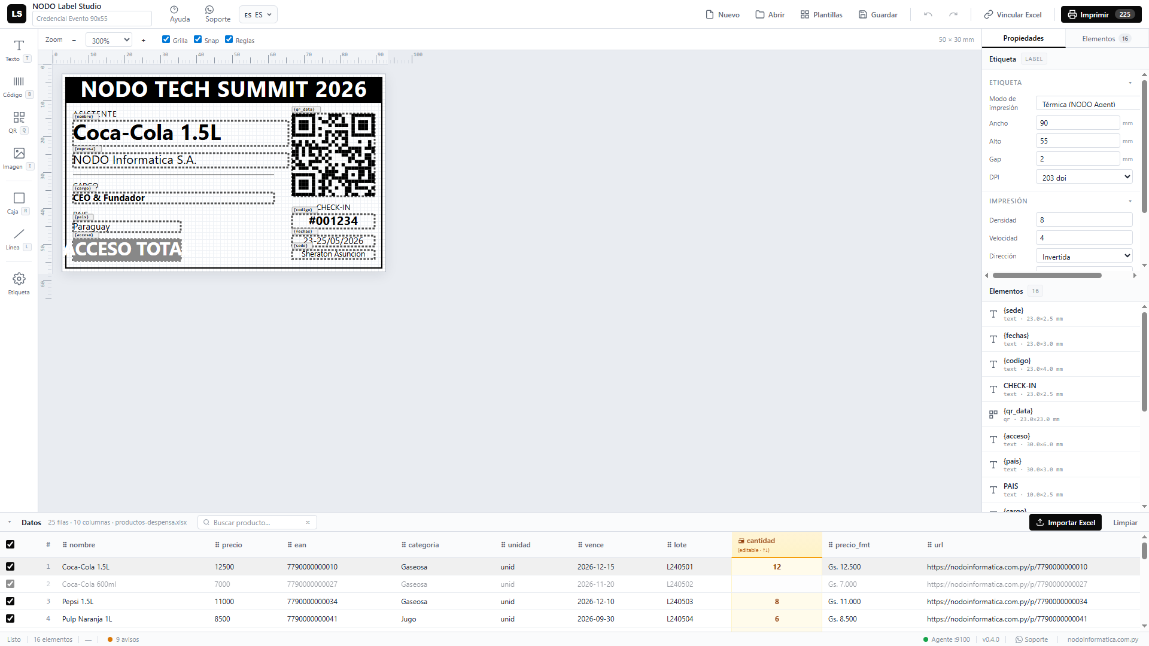Image resolution: width=1149 pixels, height=646 pixels.
Task: Open Soporte chat in the top bar
Action: 218,14
